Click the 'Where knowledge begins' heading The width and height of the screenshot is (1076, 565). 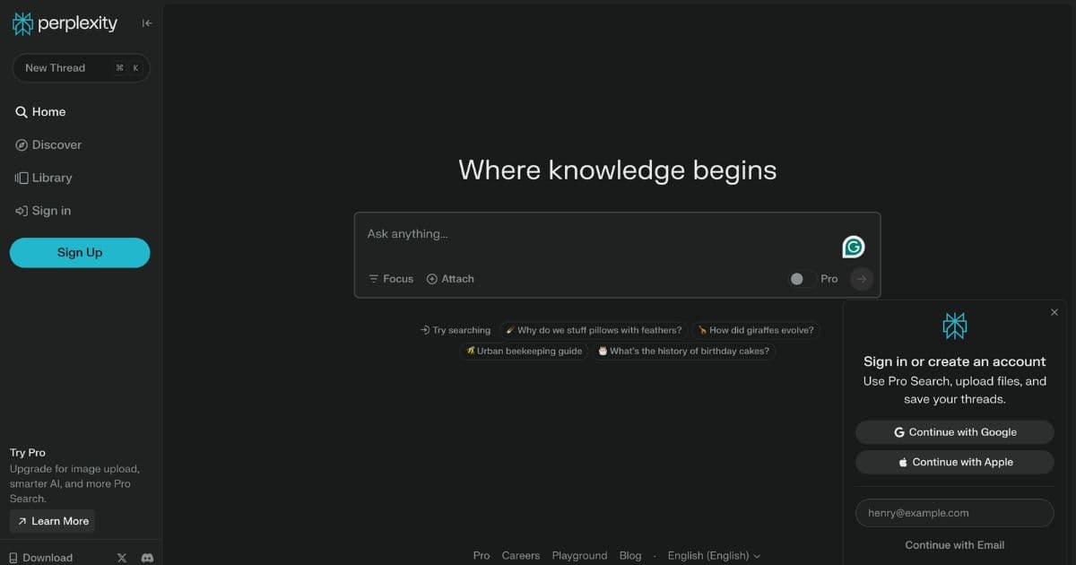point(618,170)
